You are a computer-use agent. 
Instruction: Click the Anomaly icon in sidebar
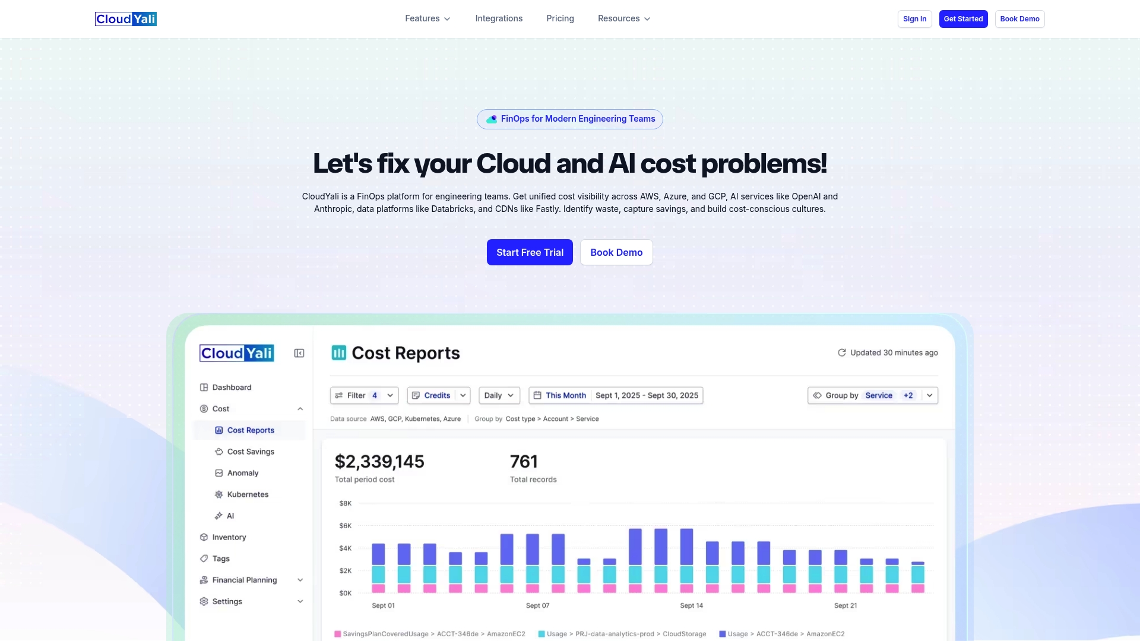coord(218,473)
